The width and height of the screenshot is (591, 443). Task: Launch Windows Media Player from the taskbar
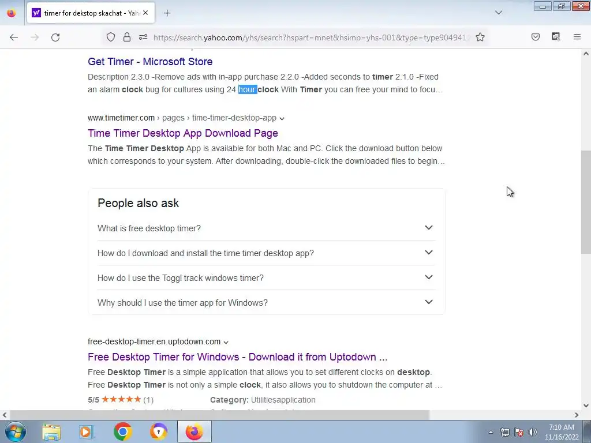(86, 431)
